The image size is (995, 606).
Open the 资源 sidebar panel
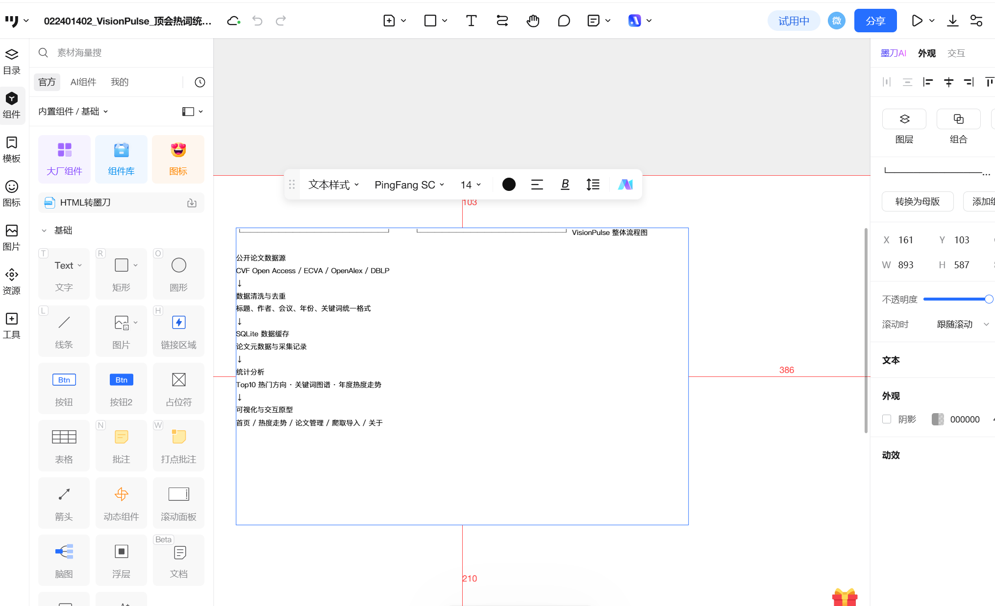[x=12, y=282]
